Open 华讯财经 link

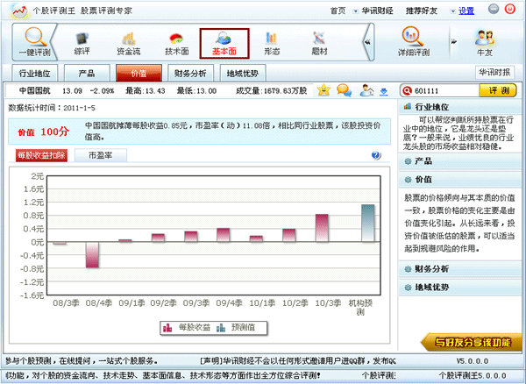click(377, 11)
